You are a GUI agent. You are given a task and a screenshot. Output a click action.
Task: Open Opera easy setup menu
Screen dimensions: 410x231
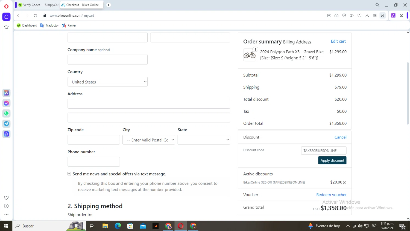[375, 16]
